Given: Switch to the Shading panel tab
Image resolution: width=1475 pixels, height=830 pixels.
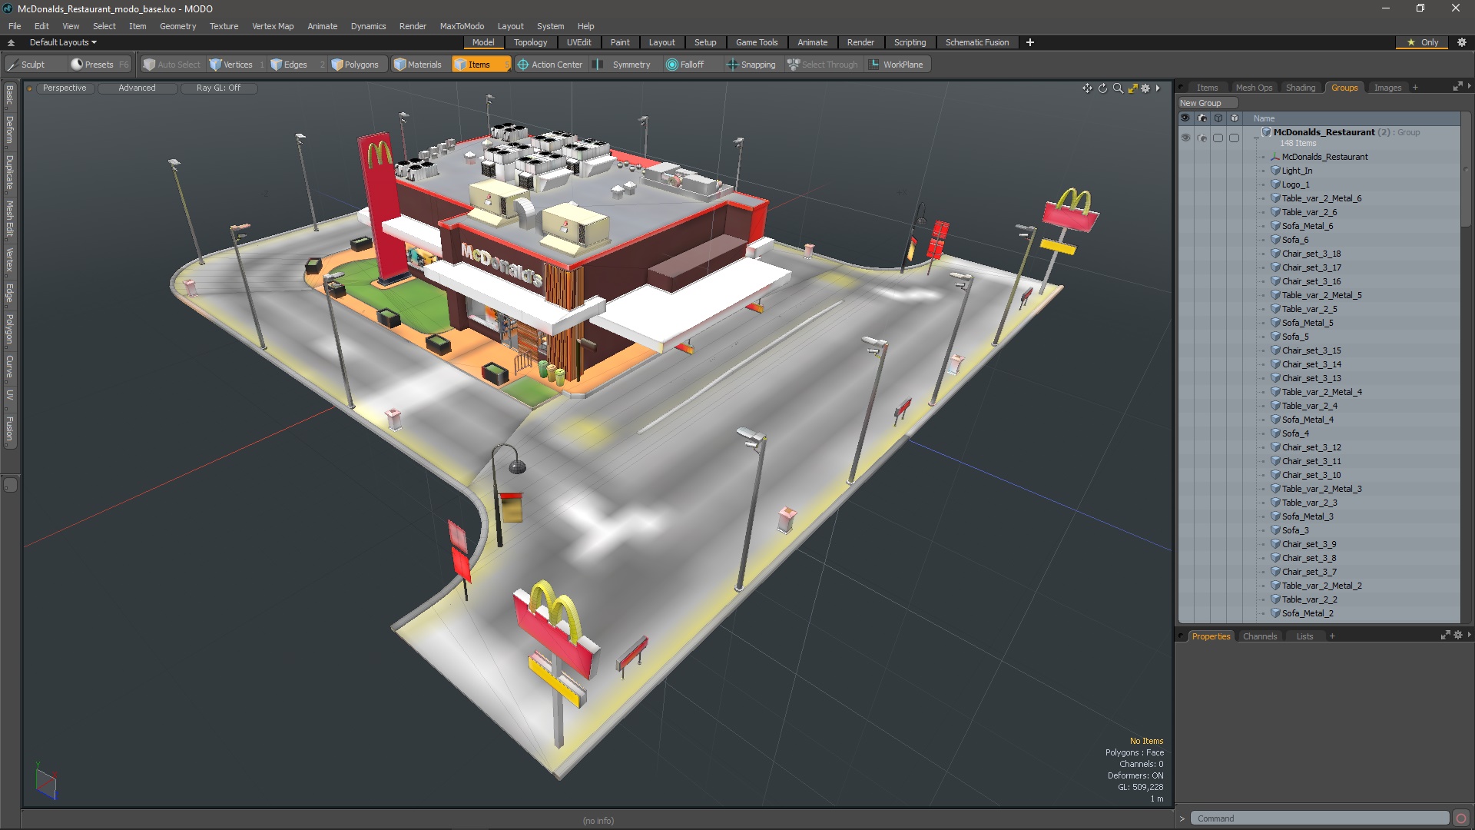Looking at the screenshot, I should click(x=1301, y=88).
